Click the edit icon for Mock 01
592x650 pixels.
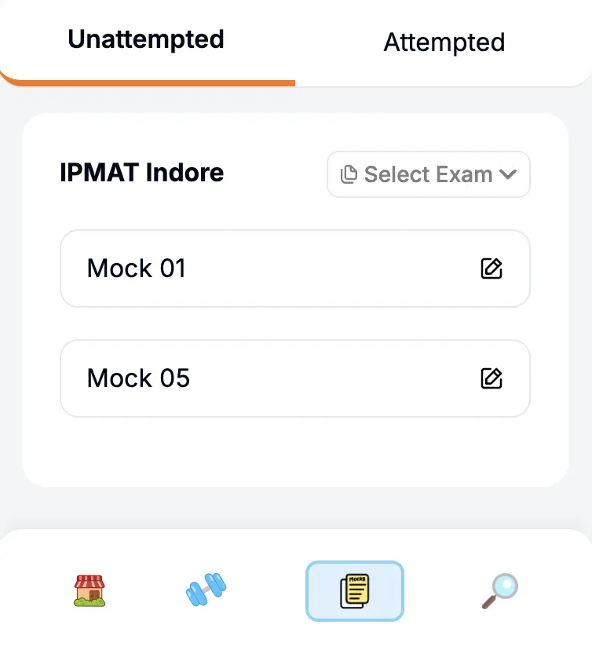click(x=492, y=268)
